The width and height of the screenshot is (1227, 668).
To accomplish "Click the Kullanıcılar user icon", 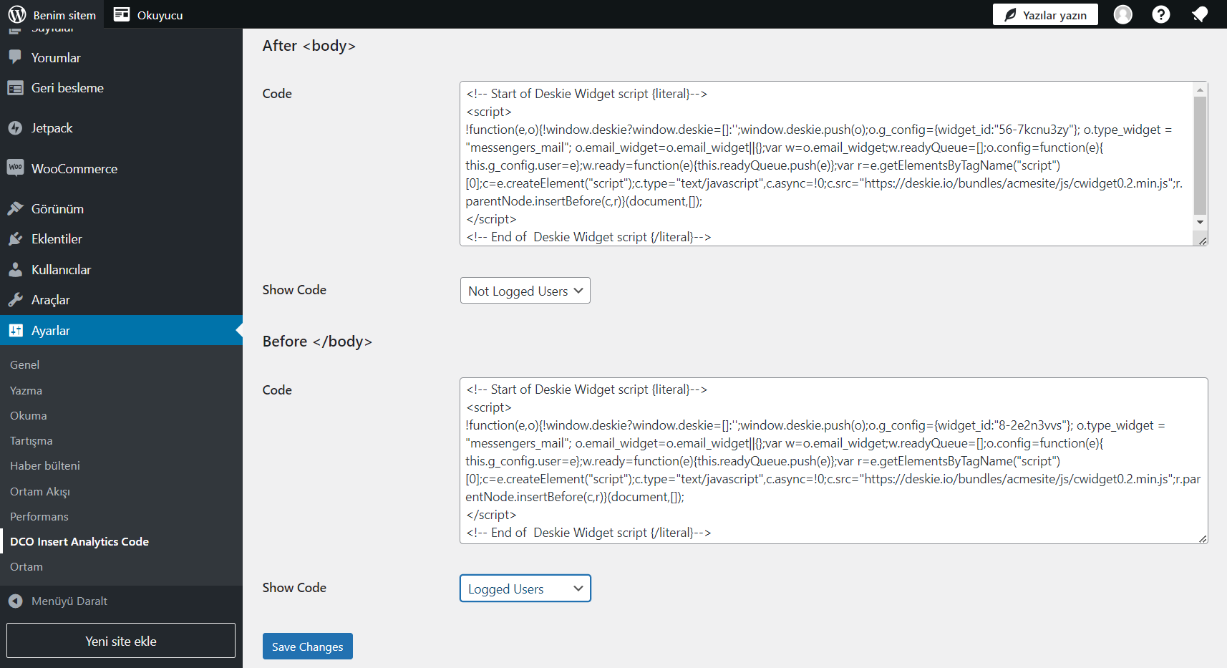I will point(15,270).
